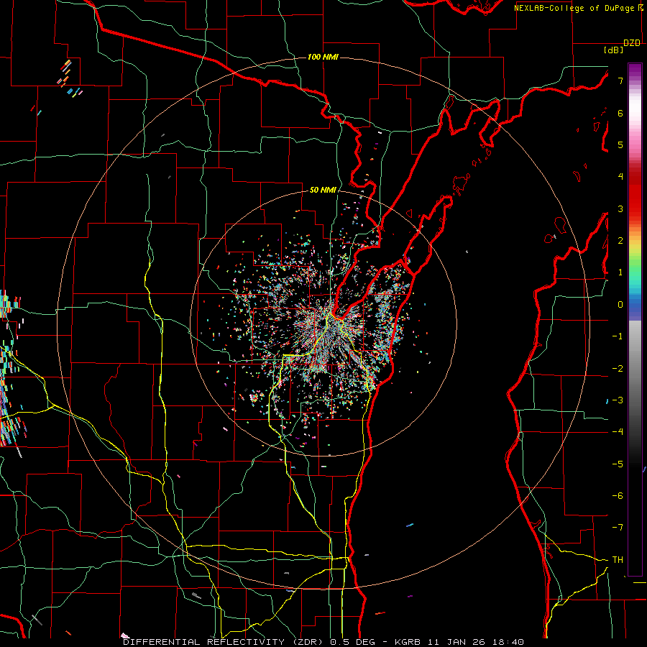
Task: Click the 4 value on the color scale
Action: [x=620, y=177]
